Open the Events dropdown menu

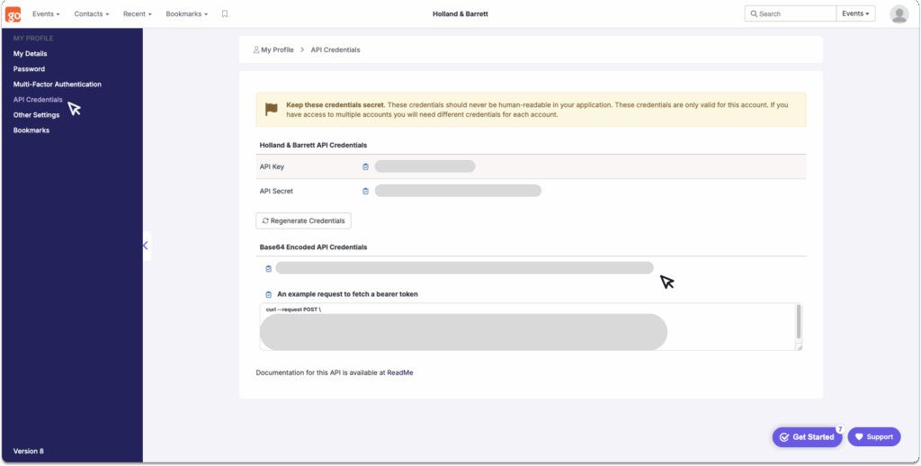pos(46,14)
